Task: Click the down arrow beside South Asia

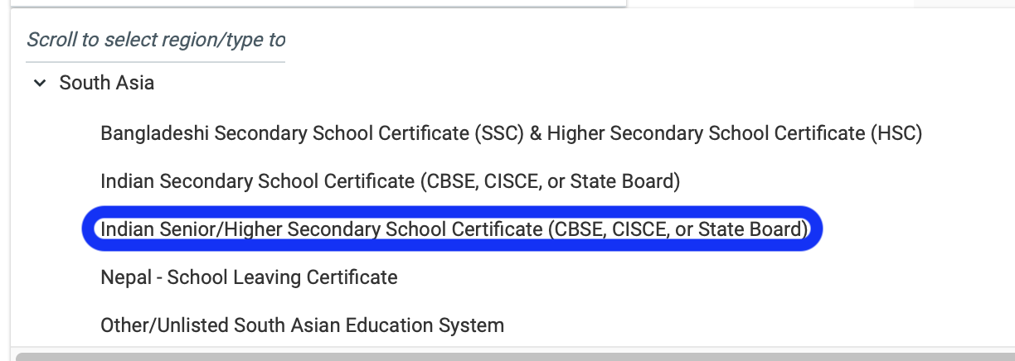Action: (x=39, y=84)
